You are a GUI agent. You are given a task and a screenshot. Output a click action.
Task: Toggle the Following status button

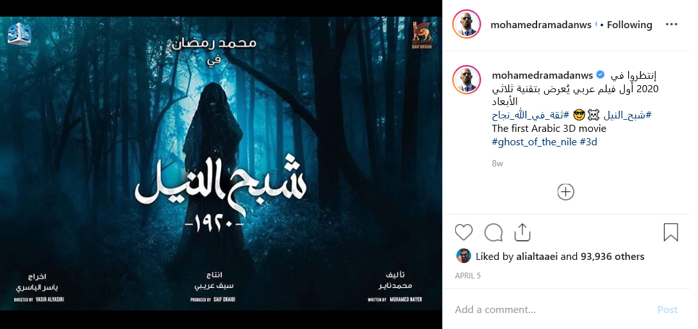coord(629,25)
